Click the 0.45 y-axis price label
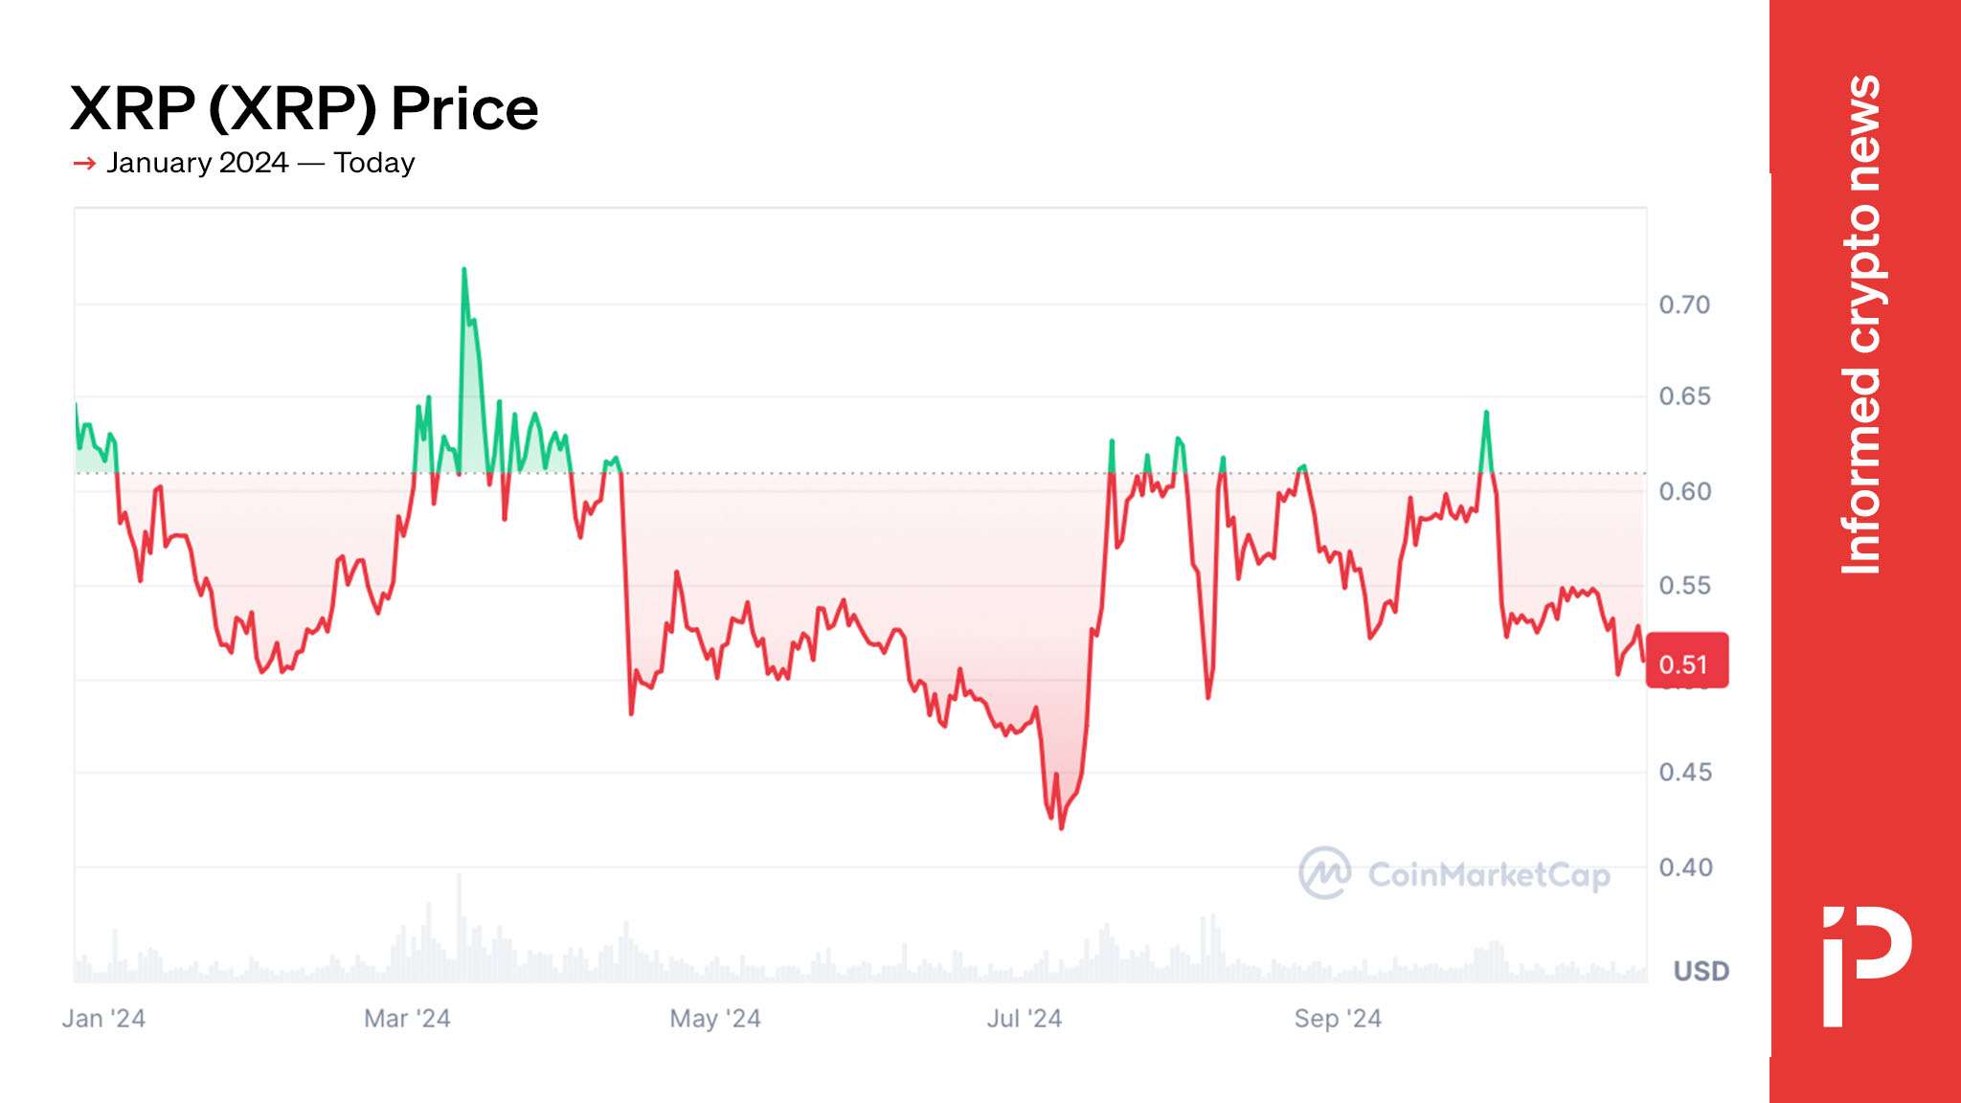Image resolution: width=1961 pixels, height=1103 pixels. tap(1684, 772)
